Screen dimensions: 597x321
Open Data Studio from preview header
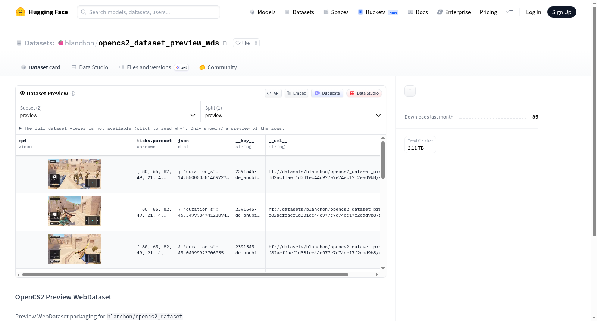(364, 93)
